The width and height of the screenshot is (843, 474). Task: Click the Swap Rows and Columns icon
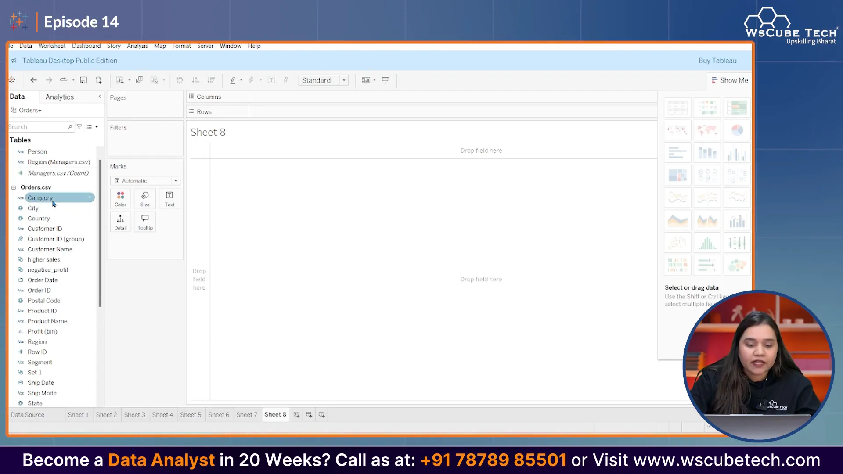(180, 80)
